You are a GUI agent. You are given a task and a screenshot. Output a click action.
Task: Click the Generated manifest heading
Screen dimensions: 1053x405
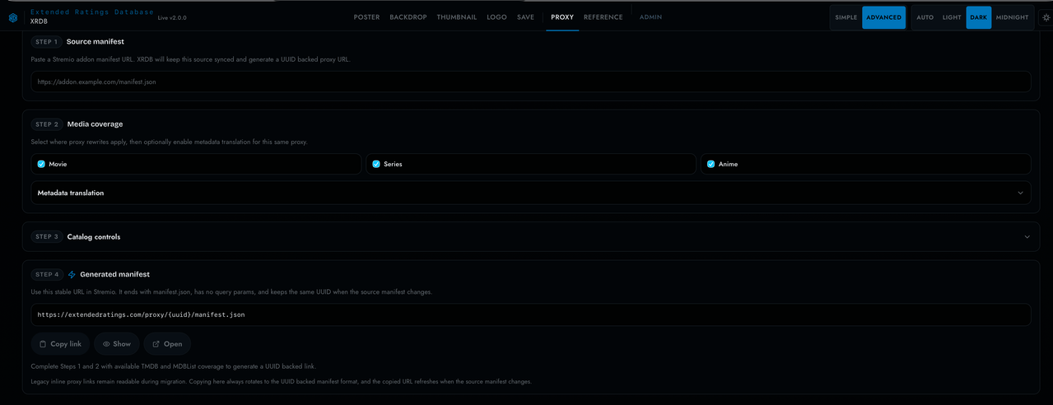[115, 274]
